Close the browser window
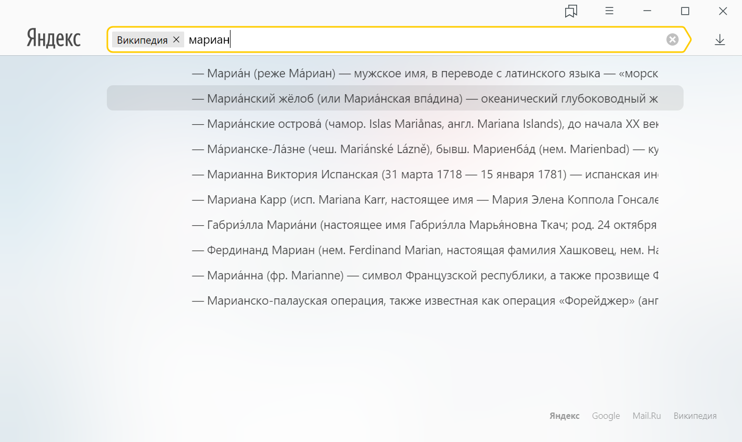Screen dimensions: 742x442 (723, 11)
